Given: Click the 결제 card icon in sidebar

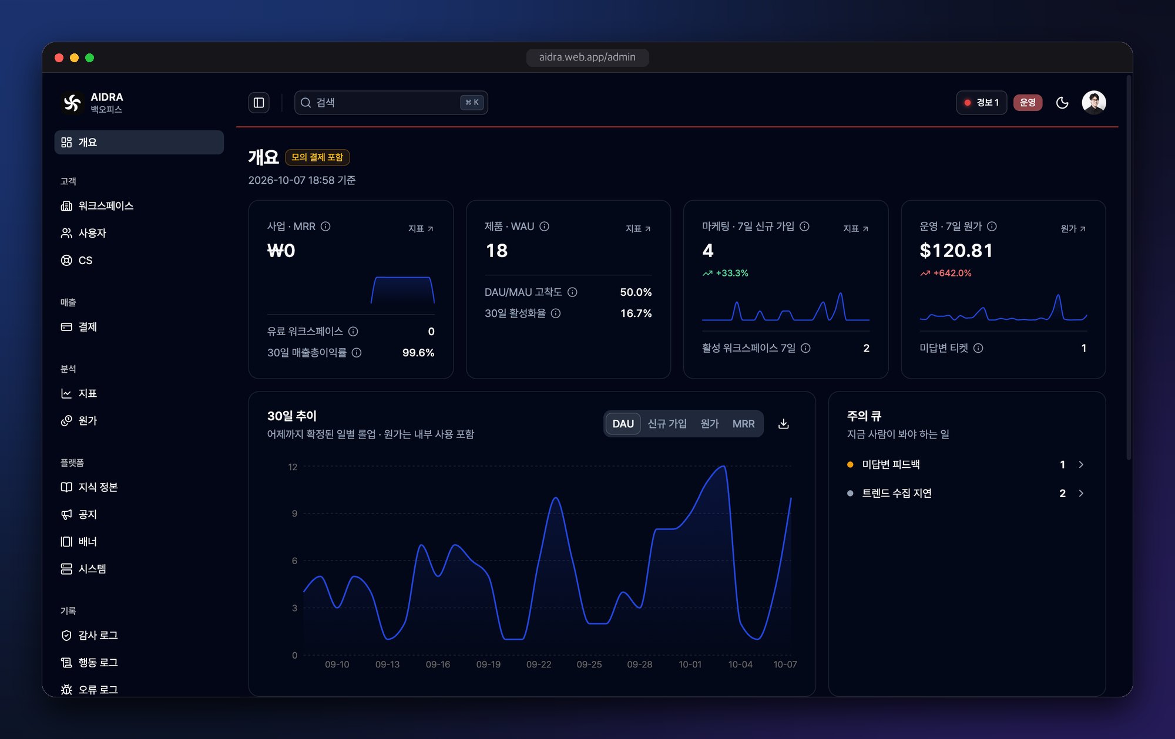Looking at the screenshot, I should (x=66, y=327).
